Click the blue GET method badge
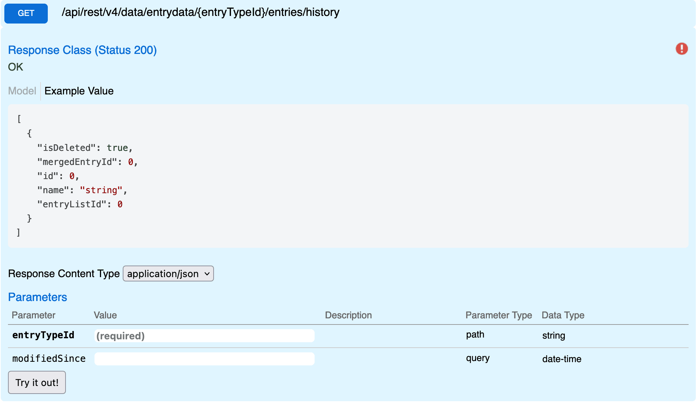This screenshot has width=698, height=403. (26, 13)
